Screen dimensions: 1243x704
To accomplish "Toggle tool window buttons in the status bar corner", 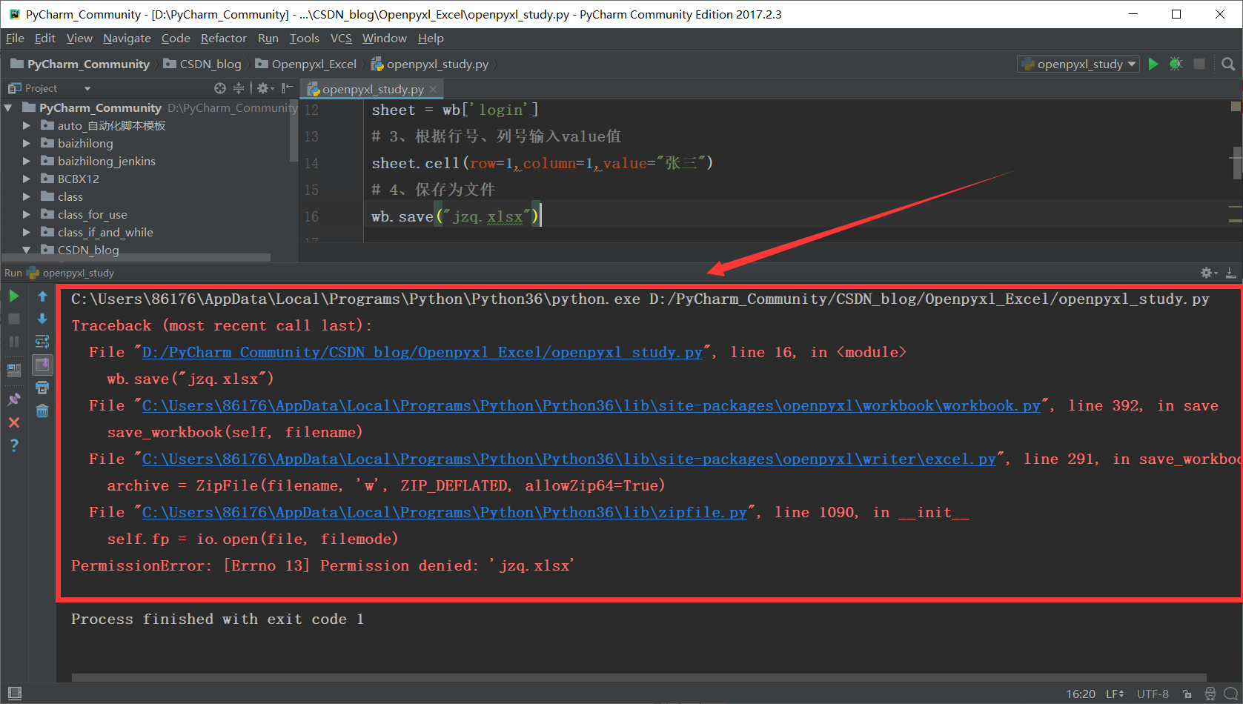I will [14, 694].
